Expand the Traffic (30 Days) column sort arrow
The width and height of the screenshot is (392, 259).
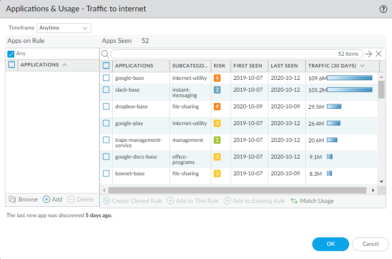pos(362,65)
